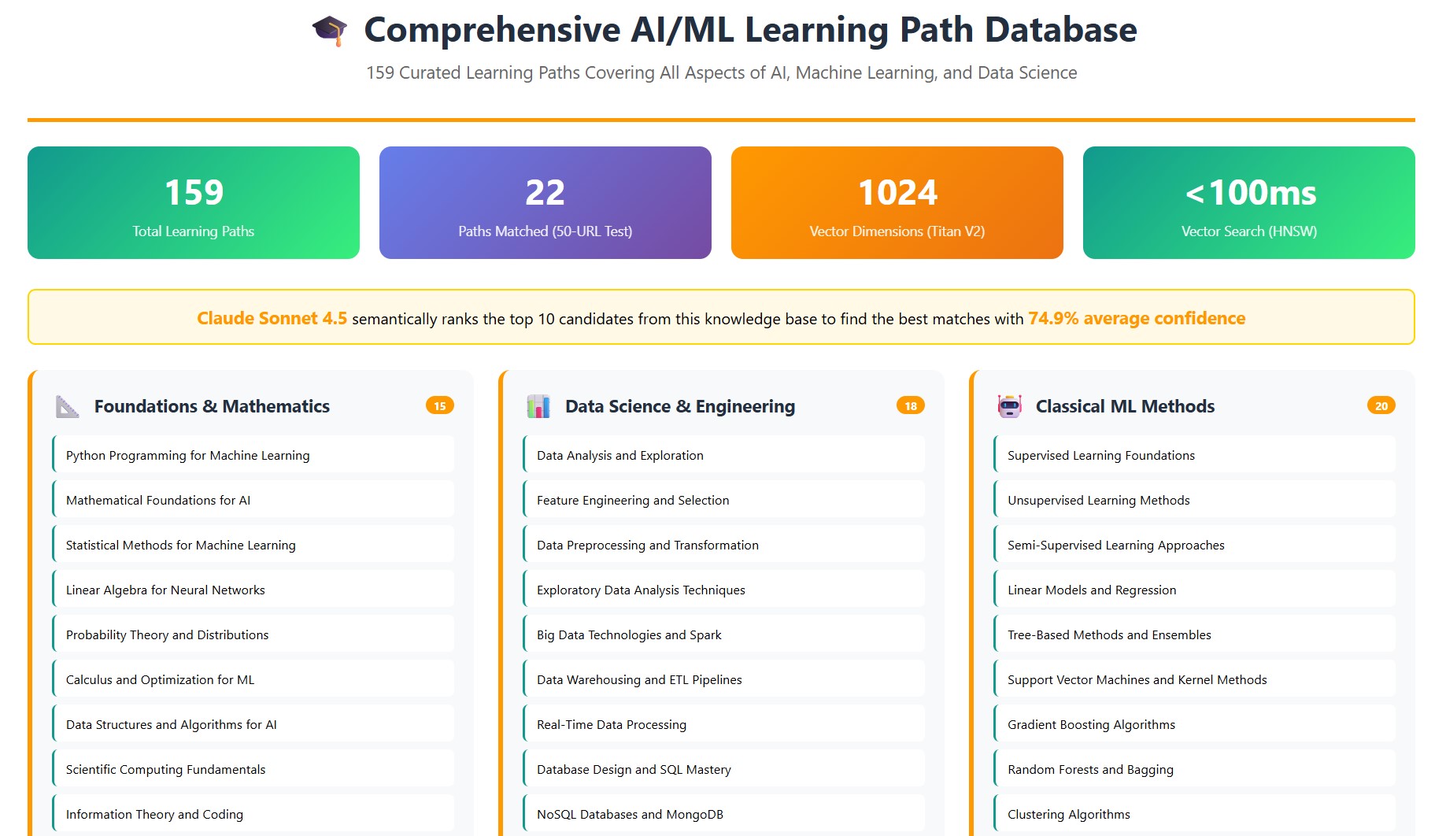Open Information Theory and Coding

(x=253, y=814)
